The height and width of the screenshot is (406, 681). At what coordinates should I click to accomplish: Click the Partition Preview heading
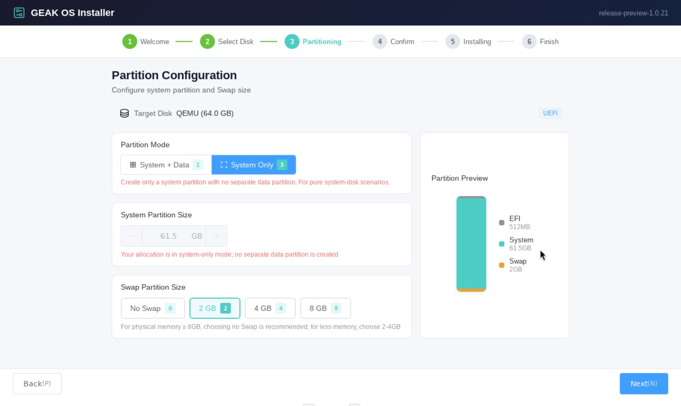tap(460, 178)
